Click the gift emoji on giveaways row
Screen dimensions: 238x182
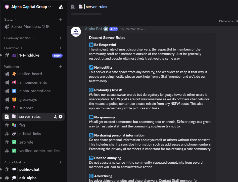coord(14,100)
